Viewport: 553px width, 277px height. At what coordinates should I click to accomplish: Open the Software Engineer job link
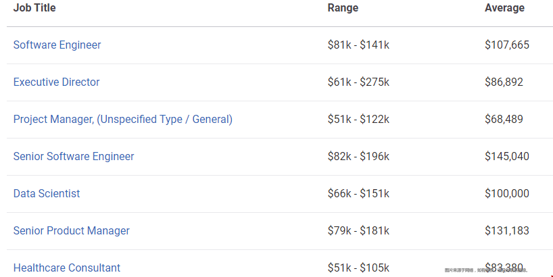57,45
